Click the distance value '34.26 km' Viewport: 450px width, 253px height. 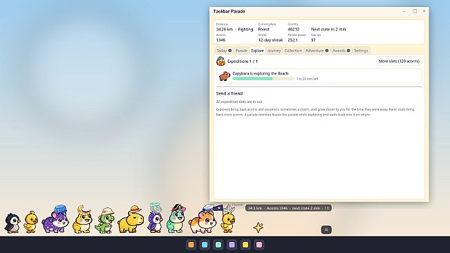(x=225, y=29)
